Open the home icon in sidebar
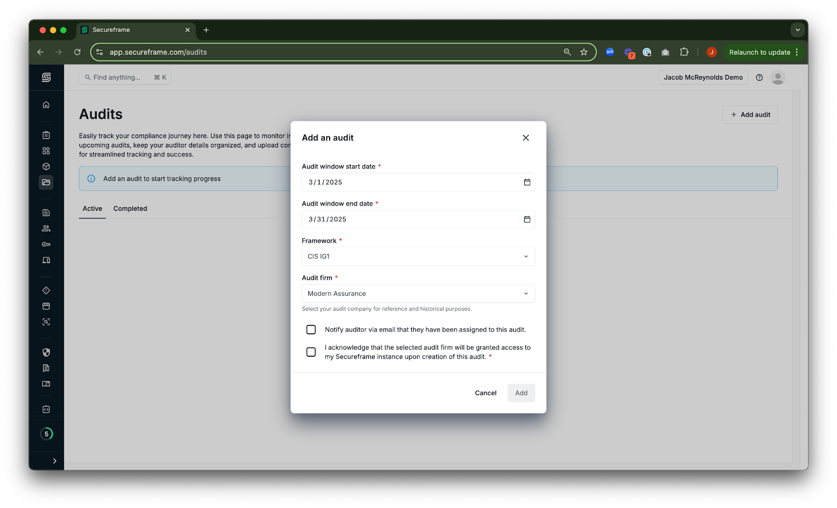This screenshot has height=508, width=837. pyautogui.click(x=46, y=105)
